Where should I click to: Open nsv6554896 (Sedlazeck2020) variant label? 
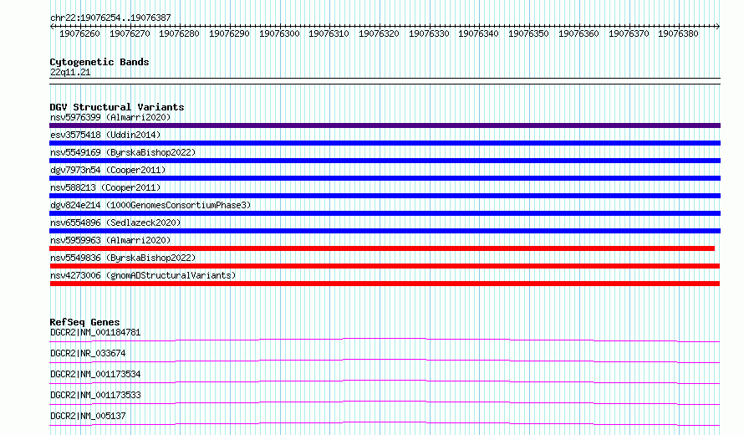click(115, 223)
